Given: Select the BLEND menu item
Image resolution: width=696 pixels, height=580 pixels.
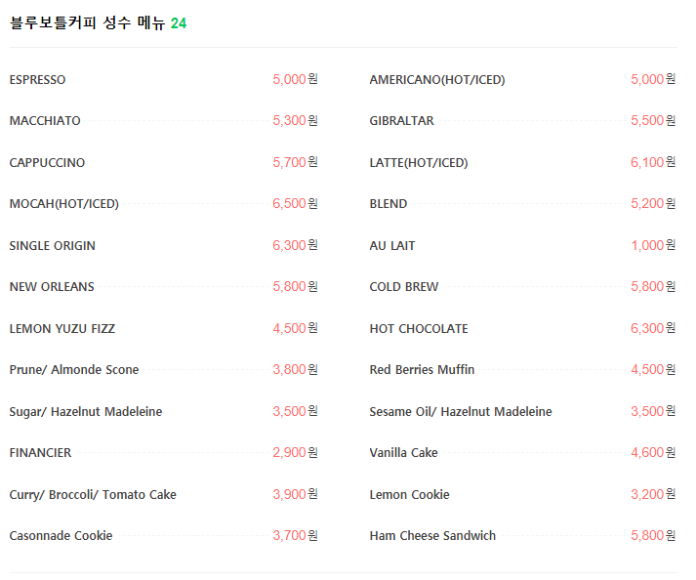Looking at the screenshot, I should point(389,204).
